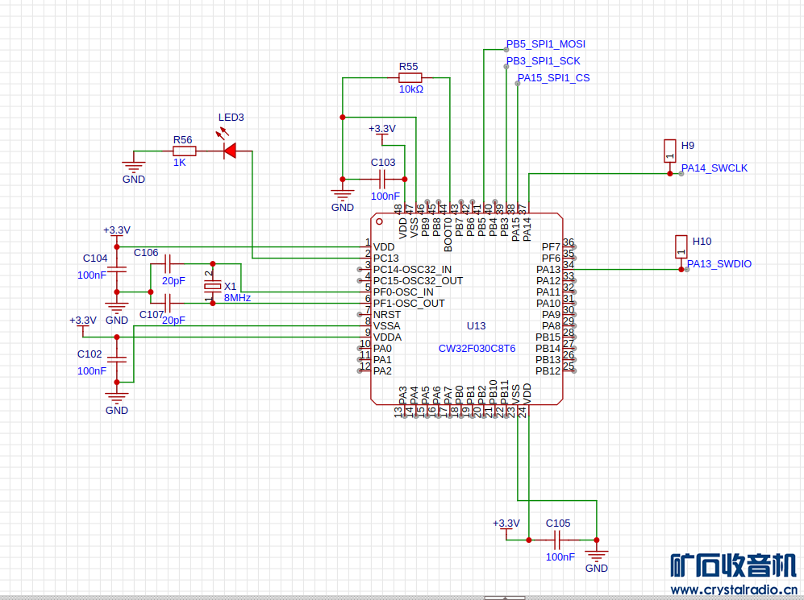Select the H9 header connector
Image resolution: width=804 pixels, height=600 pixels.
click(669, 150)
